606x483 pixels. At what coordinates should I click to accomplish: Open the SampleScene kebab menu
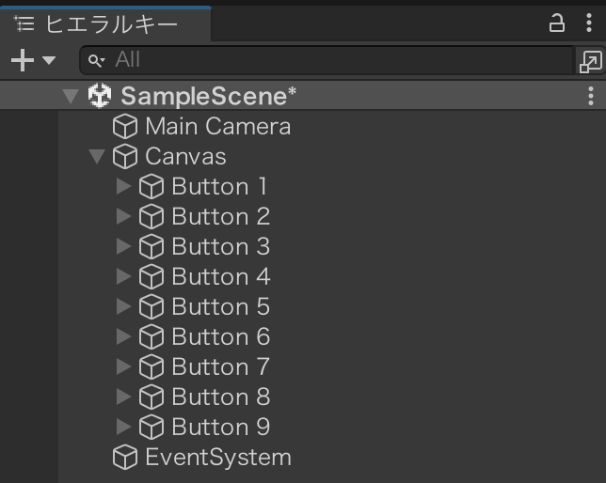[x=590, y=95]
